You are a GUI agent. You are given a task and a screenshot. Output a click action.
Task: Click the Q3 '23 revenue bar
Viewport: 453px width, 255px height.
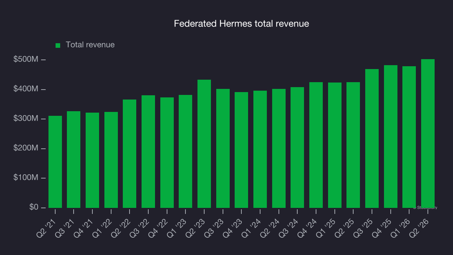click(x=223, y=148)
